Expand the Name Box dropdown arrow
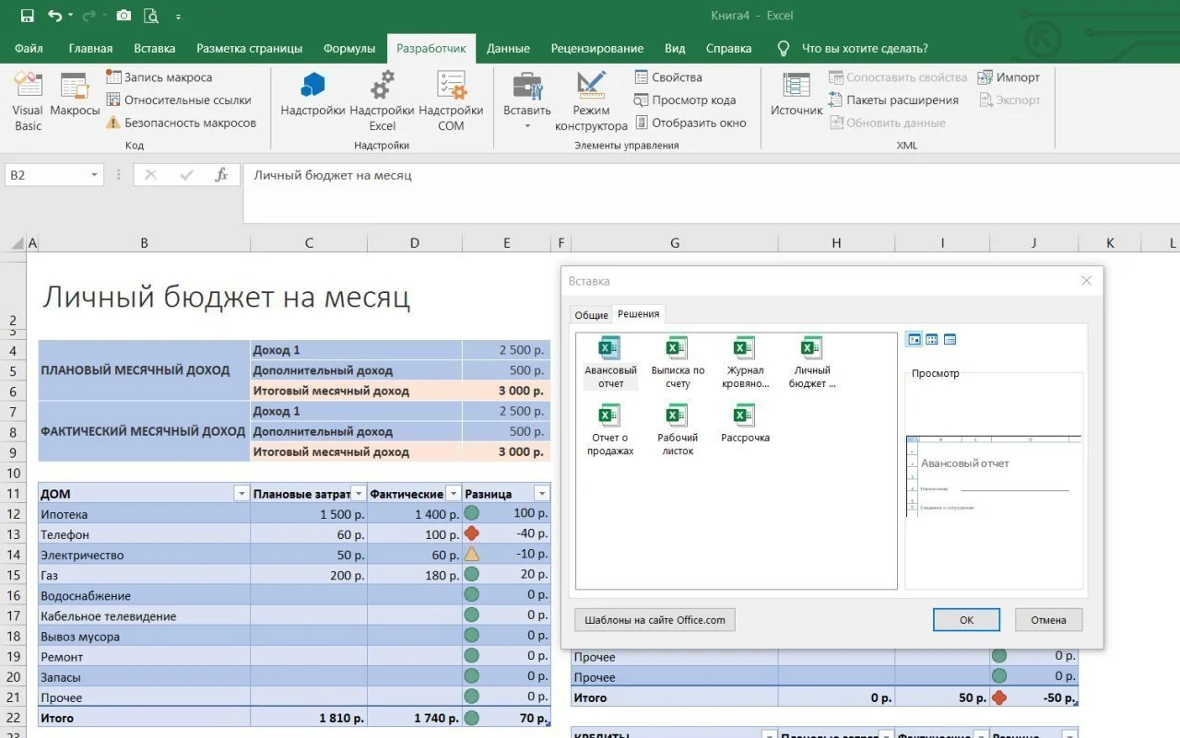The image size is (1180, 738). (x=94, y=175)
